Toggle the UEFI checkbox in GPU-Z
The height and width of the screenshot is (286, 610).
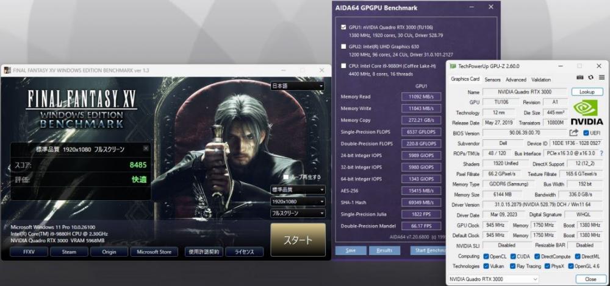586,133
